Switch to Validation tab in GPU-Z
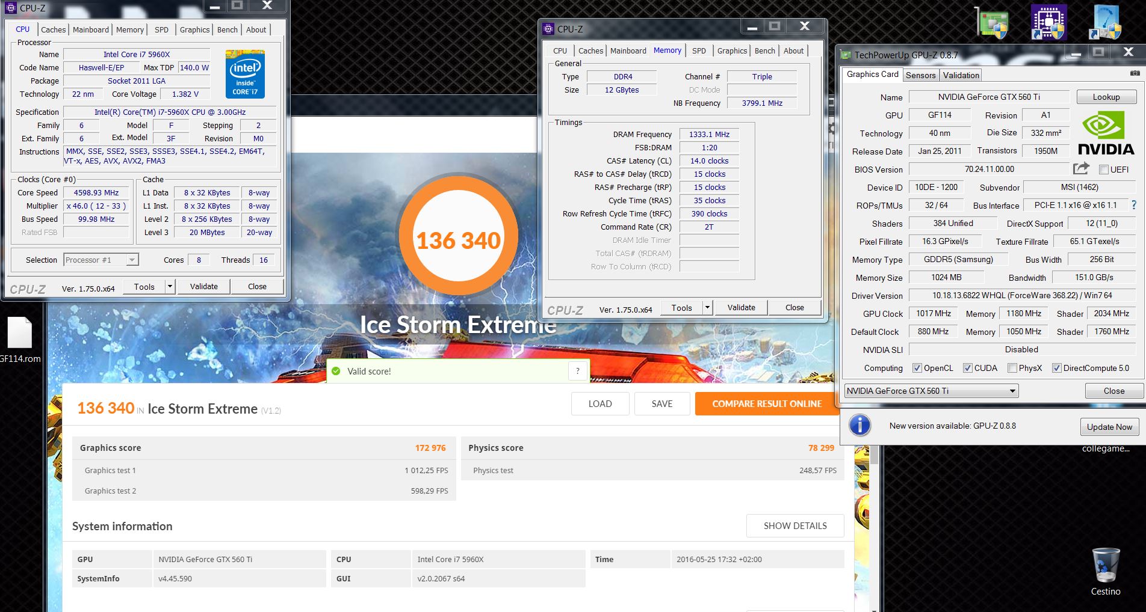The width and height of the screenshot is (1146, 612). click(961, 75)
